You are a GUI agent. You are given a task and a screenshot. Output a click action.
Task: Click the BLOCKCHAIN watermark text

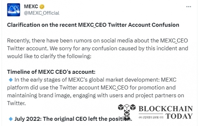pyautogui.click(x=166, y=109)
